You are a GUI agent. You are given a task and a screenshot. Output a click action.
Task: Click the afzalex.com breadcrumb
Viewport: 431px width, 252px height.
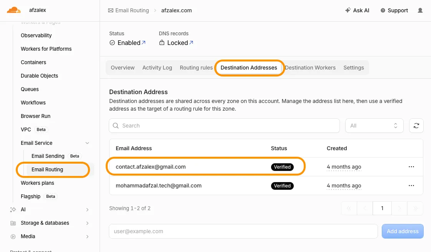tap(176, 10)
